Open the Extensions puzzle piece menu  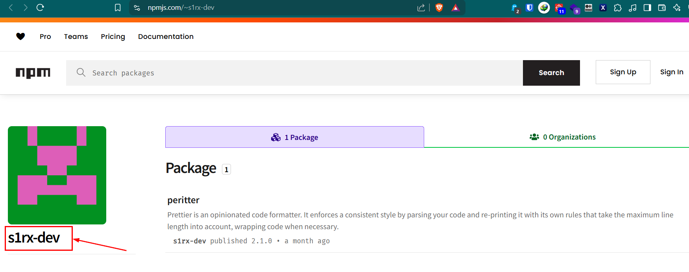tap(618, 7)
